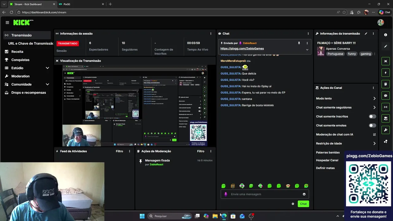Toggle Chat somente emotes switch

pos(372,125)
